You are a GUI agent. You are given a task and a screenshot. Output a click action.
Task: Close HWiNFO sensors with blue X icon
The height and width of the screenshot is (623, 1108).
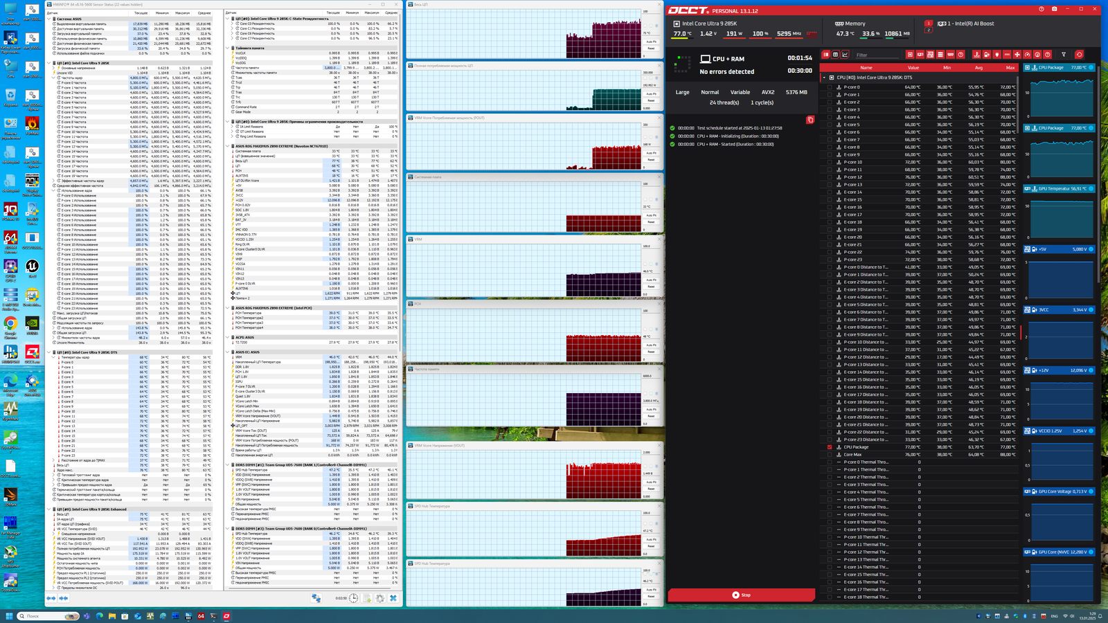pyautogui.click(x=393, y=598)
